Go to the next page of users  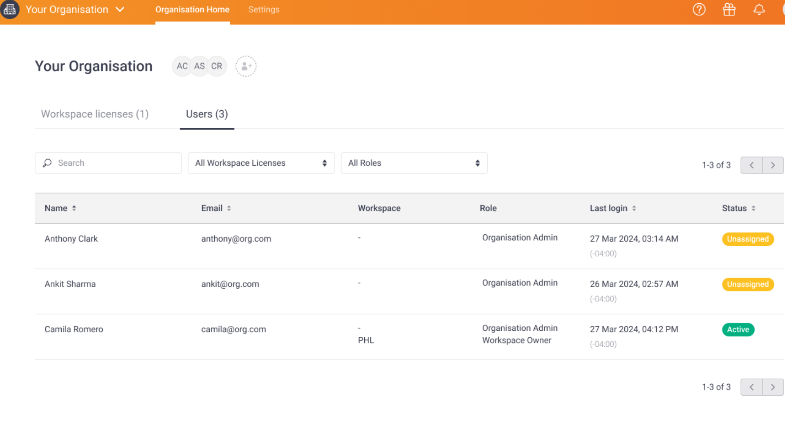point(773,165)
